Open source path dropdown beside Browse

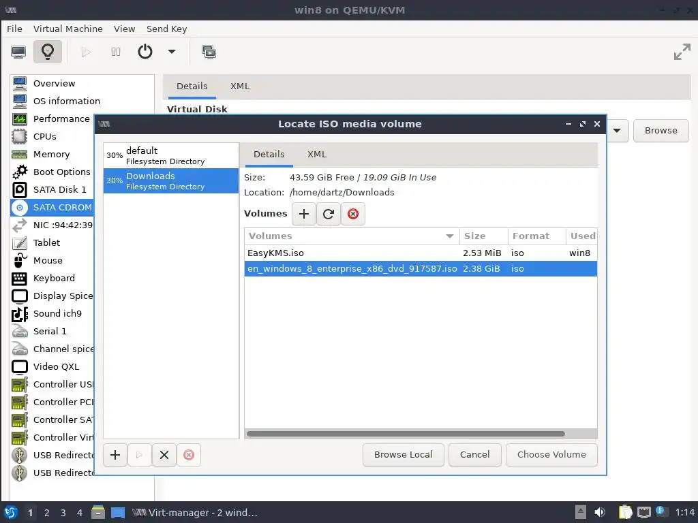coord(618,131)
